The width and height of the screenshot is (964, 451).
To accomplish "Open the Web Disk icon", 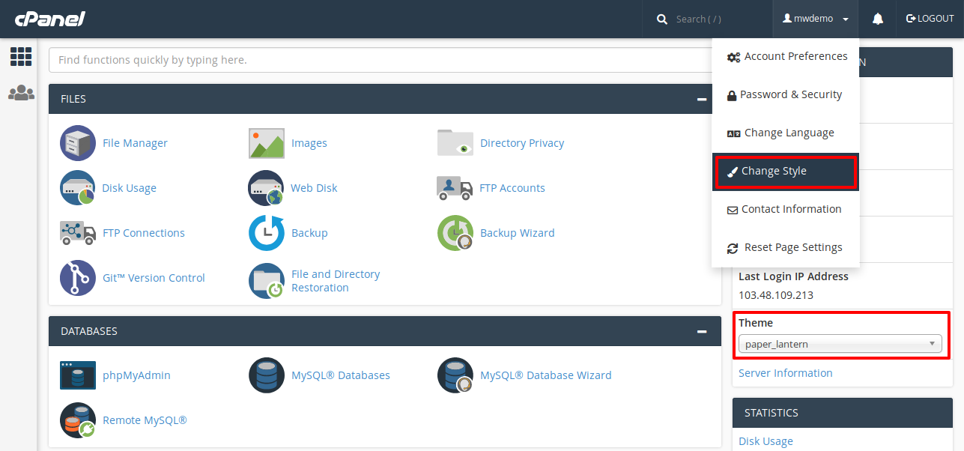I will point(267,188).
